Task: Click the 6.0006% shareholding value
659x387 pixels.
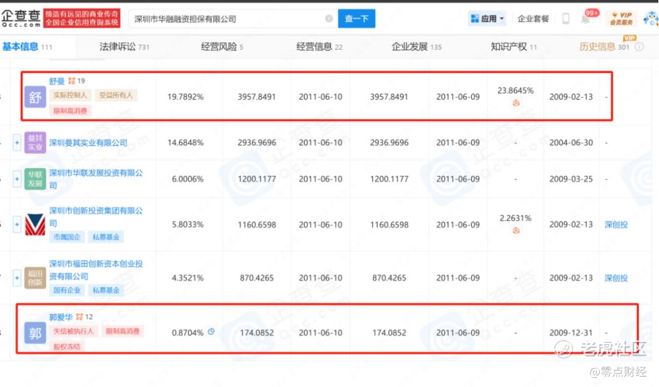Action: point(187,179)
